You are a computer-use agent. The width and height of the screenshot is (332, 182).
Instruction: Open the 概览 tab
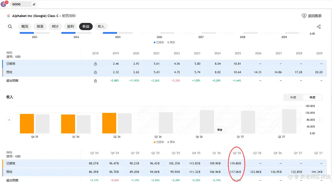pyautogui.click(x=25, y=27)
